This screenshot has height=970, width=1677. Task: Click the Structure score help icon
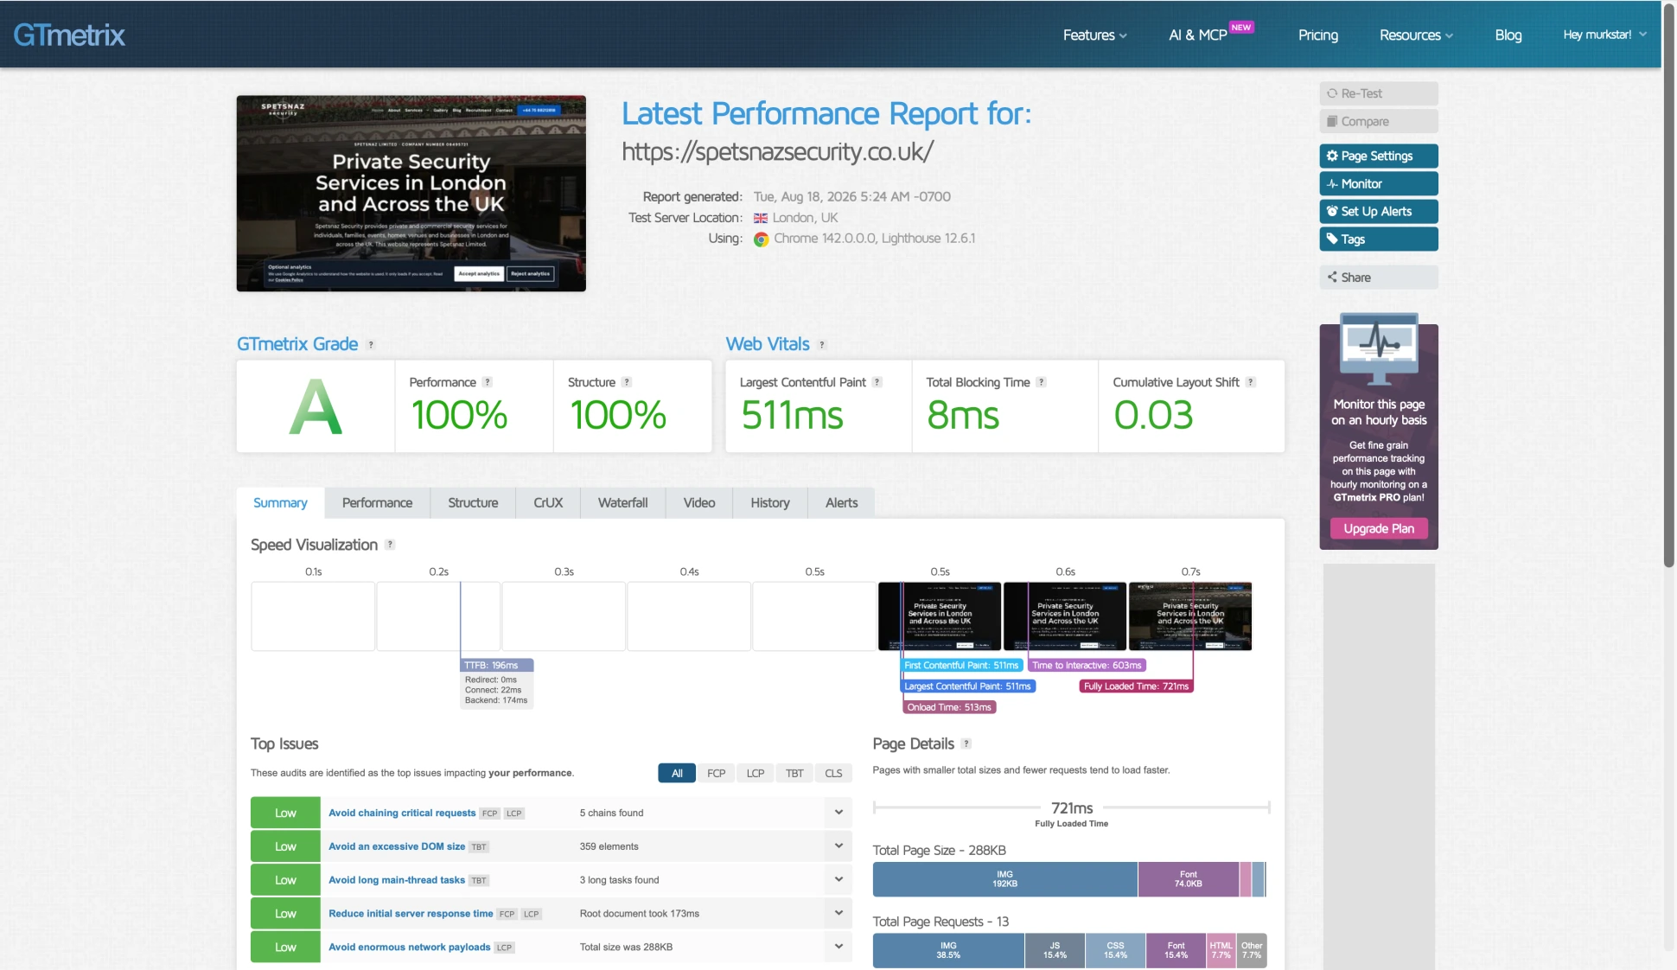(x=627, y=382)
